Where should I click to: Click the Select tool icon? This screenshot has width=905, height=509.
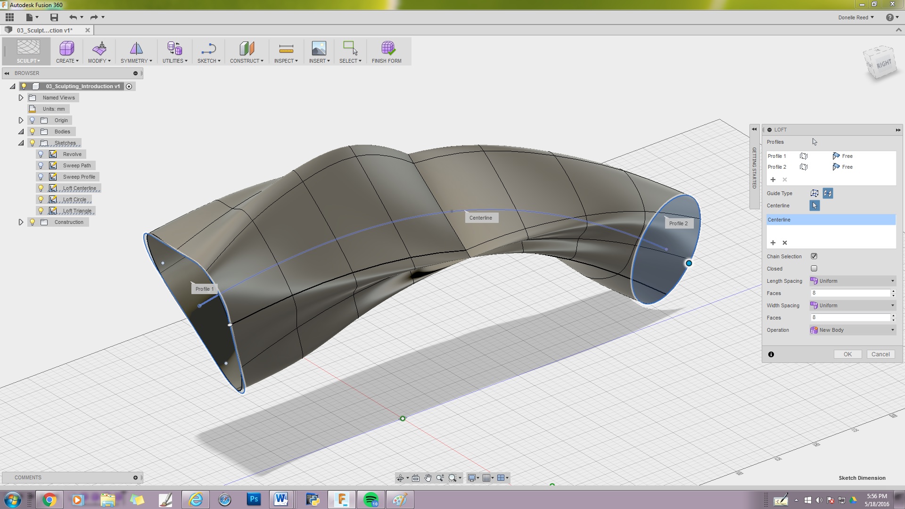(350, 48)
